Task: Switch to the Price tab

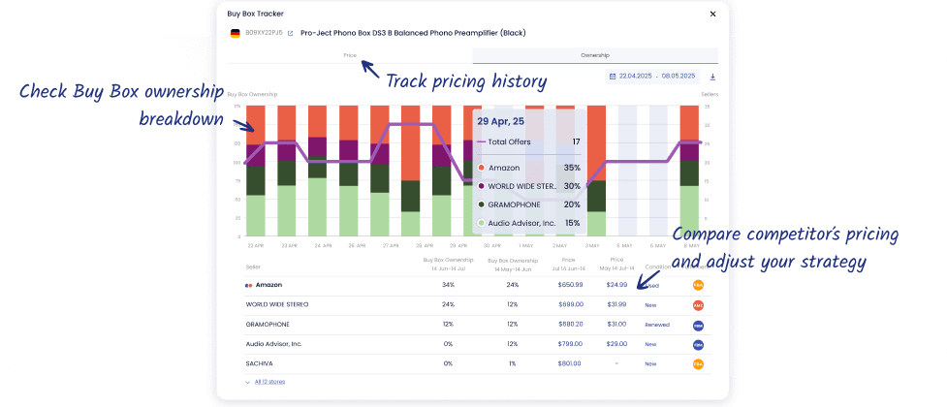Action: [350, 55]
